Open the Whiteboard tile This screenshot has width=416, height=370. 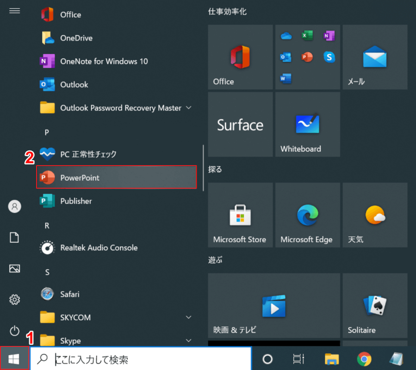click(x=308, y=124)
